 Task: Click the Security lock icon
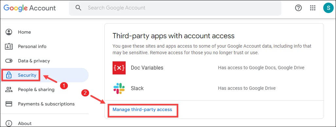tap(9, 75)
